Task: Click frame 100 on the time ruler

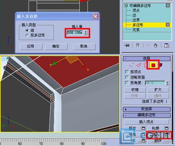Action: [104, 143]
